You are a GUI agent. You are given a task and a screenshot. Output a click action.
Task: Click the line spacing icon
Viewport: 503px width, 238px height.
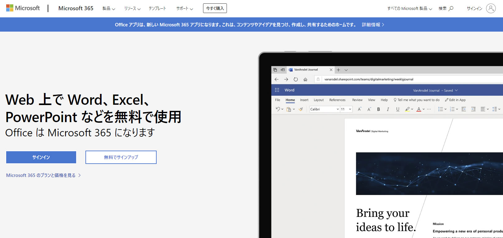(x=495, y=109)
